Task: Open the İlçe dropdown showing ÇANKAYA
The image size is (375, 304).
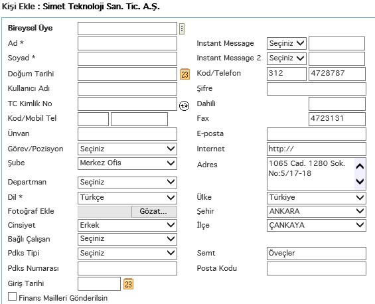Action: pyautogui.click(x=317, y=225)
